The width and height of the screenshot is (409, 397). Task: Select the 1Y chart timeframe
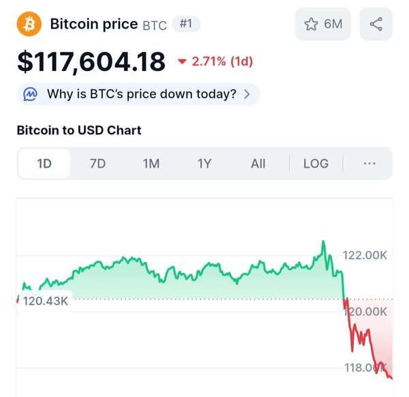pyautogui.click(x=204, y=164)
